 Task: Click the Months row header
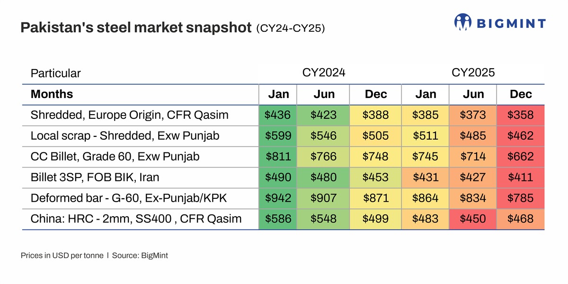pyautogui.click(x=52, y=94)
